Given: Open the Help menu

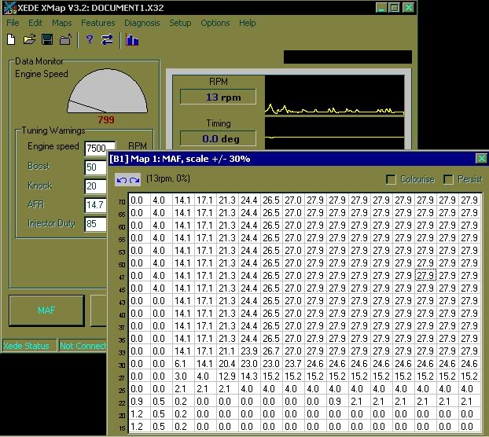Looking at the screenshot, I should 248,23.
